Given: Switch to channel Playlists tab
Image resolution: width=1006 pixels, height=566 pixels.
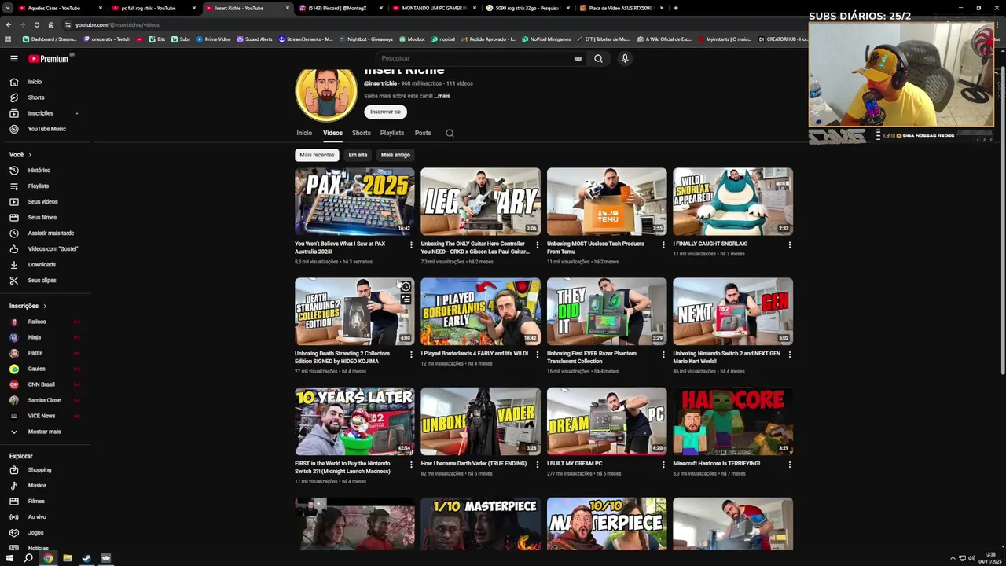Looking at the screenshot, I should point(392,133).
